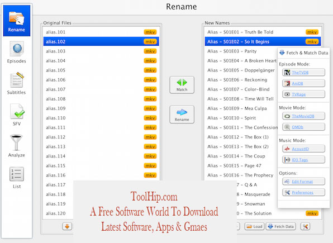The height and width of the screenshot is (243, 333).
Task: Open the Episodes panel in sidebar
Action: pyautogui.click(x=17, y=53)
